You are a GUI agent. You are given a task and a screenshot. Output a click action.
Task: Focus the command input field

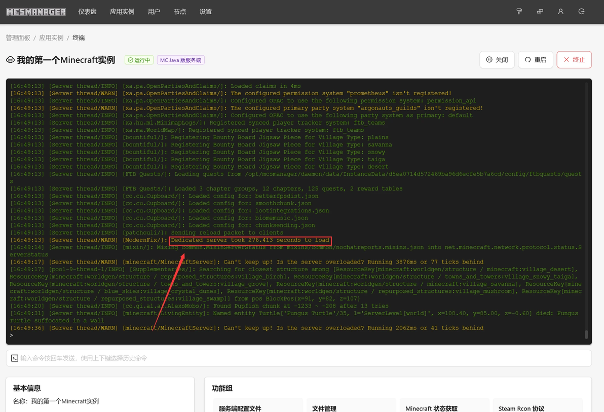click(299, 358)
